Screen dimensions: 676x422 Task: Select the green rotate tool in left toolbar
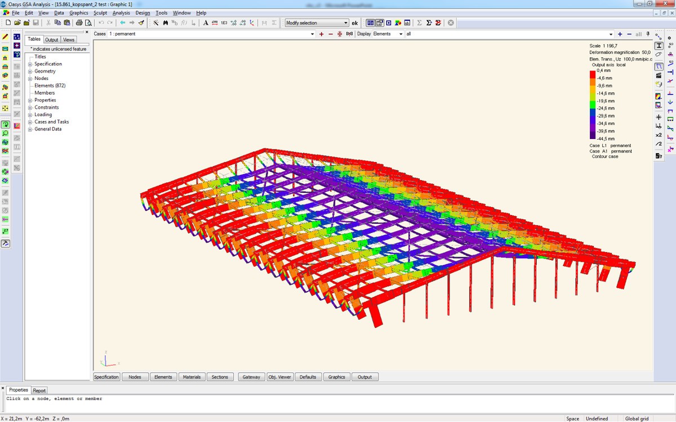point(5,125)
